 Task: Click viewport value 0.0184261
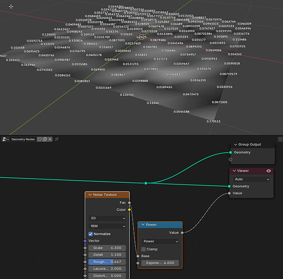(63, 75)
